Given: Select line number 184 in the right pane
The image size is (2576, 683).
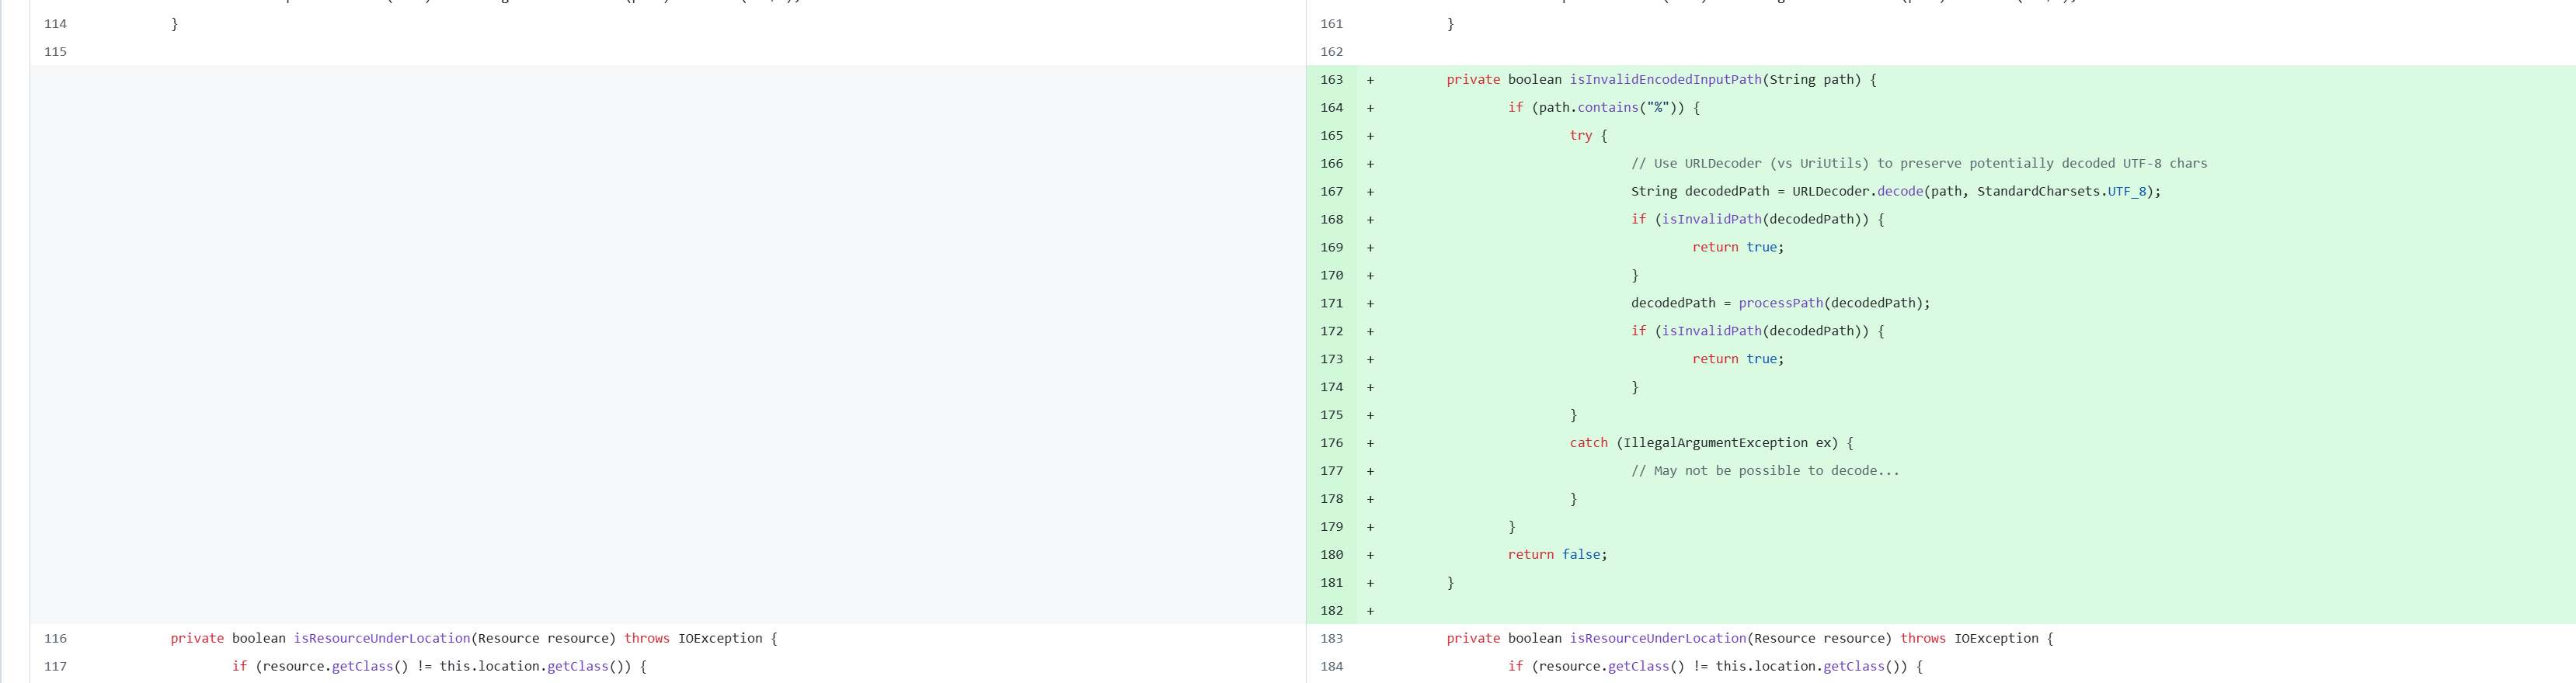Looking at the screenshot, I should click(x=1331, y=667).
